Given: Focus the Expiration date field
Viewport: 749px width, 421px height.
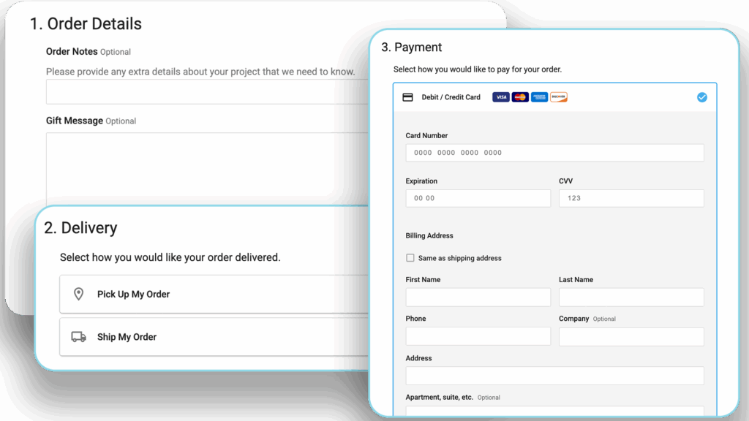Looking at the screenshot, I should (478, 198).
